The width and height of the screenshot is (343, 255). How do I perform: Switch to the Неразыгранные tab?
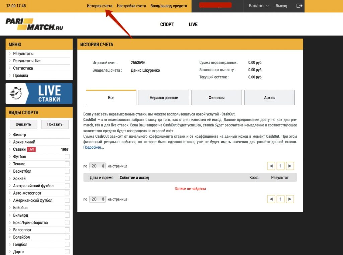pos(164,98)
